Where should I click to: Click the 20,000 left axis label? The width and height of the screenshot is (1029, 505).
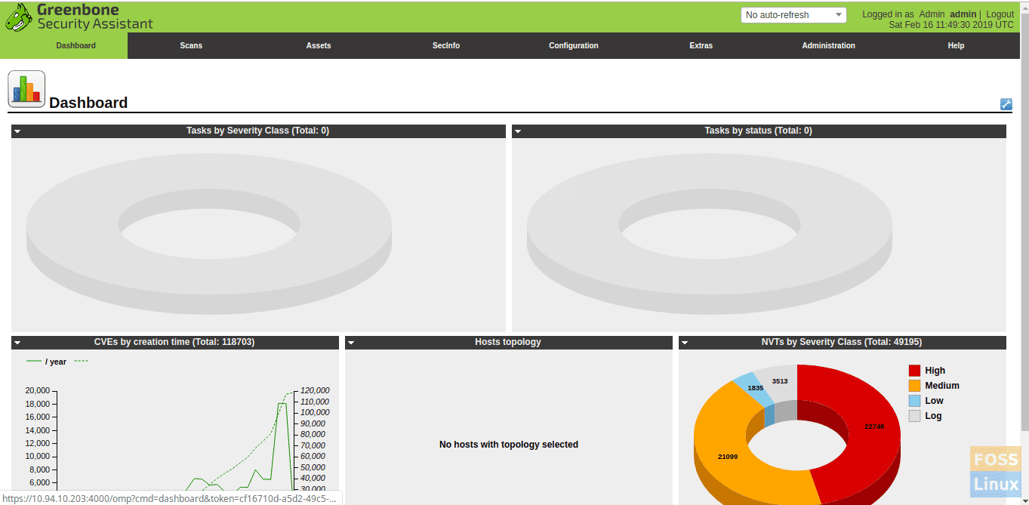pyautogui.click(x=37, y=391)
